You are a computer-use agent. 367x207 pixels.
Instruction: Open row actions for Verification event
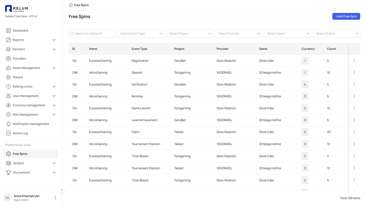click(354, 84)
